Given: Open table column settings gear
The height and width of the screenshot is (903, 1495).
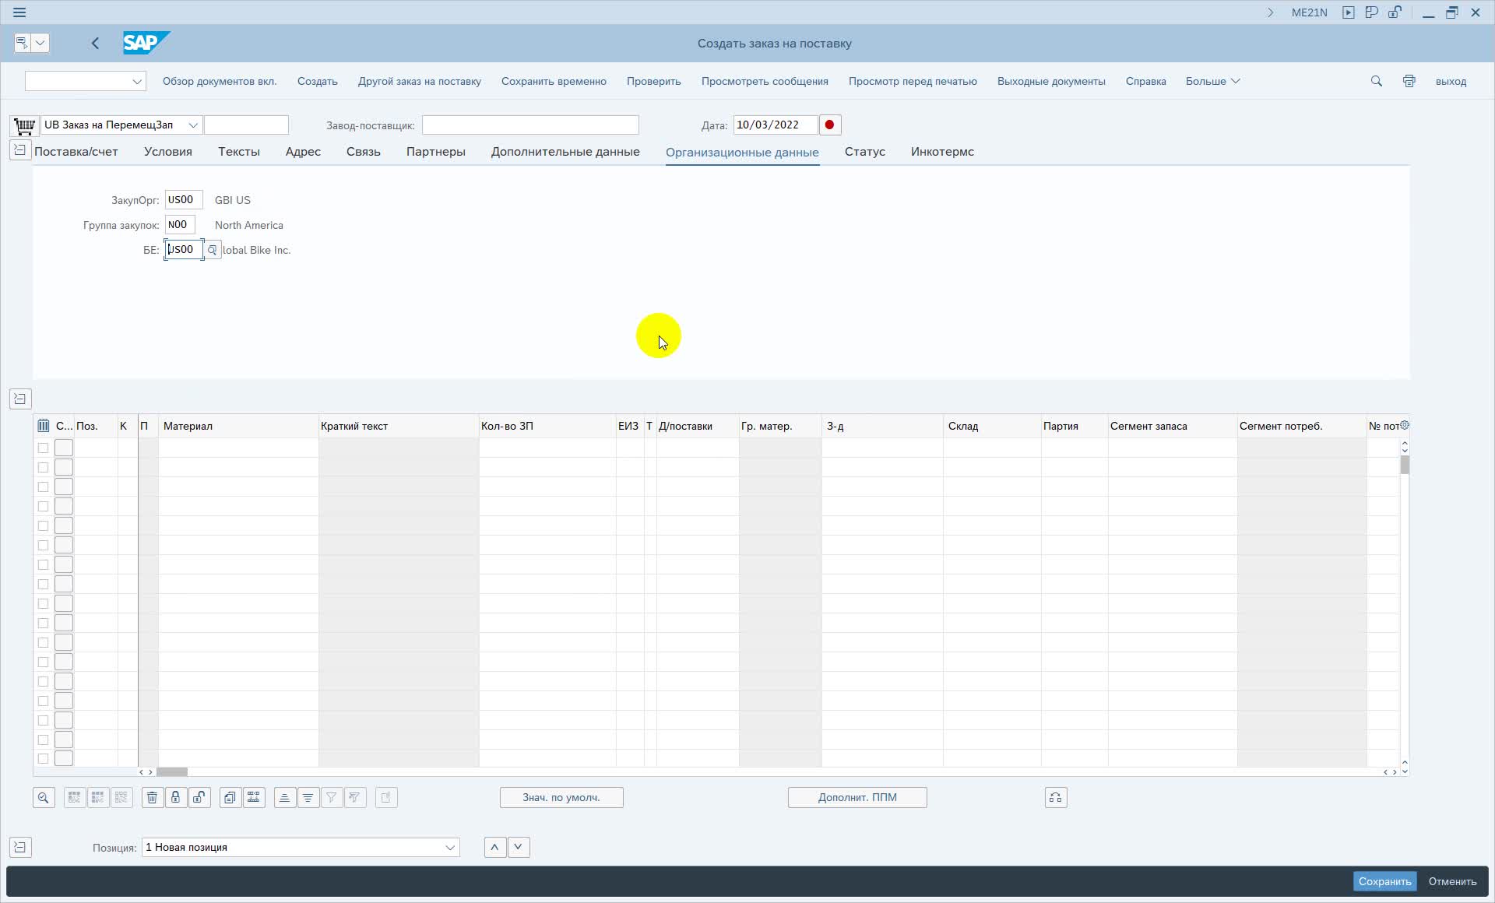Looking at the screenshot, I should pyautogui.click(x=1405, y=426).
